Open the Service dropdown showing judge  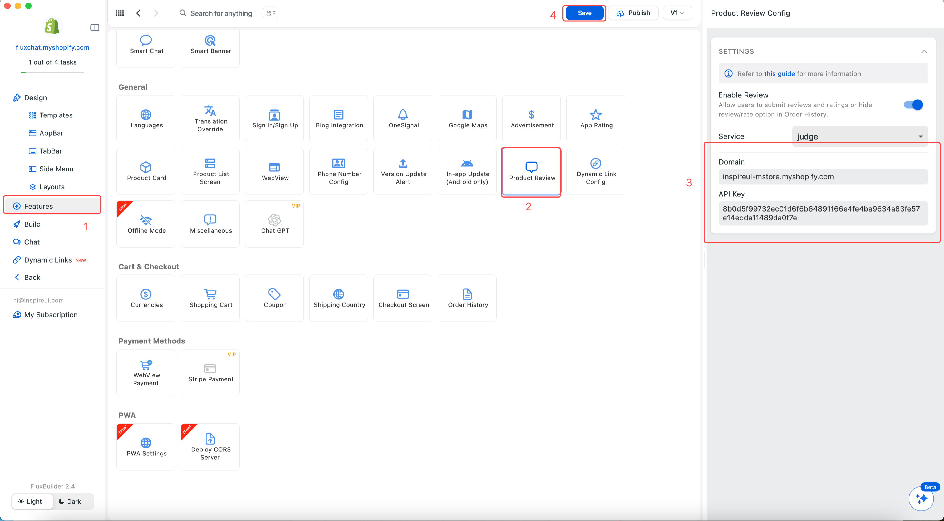click(859, 136)
